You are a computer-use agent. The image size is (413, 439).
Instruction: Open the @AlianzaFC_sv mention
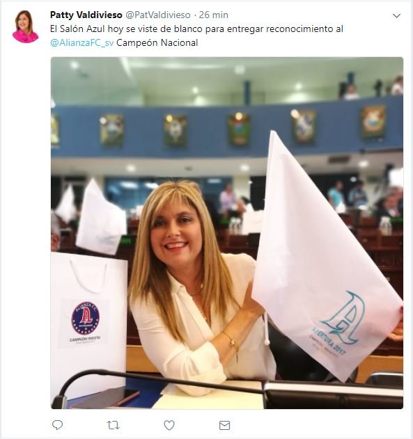point(81,43)
